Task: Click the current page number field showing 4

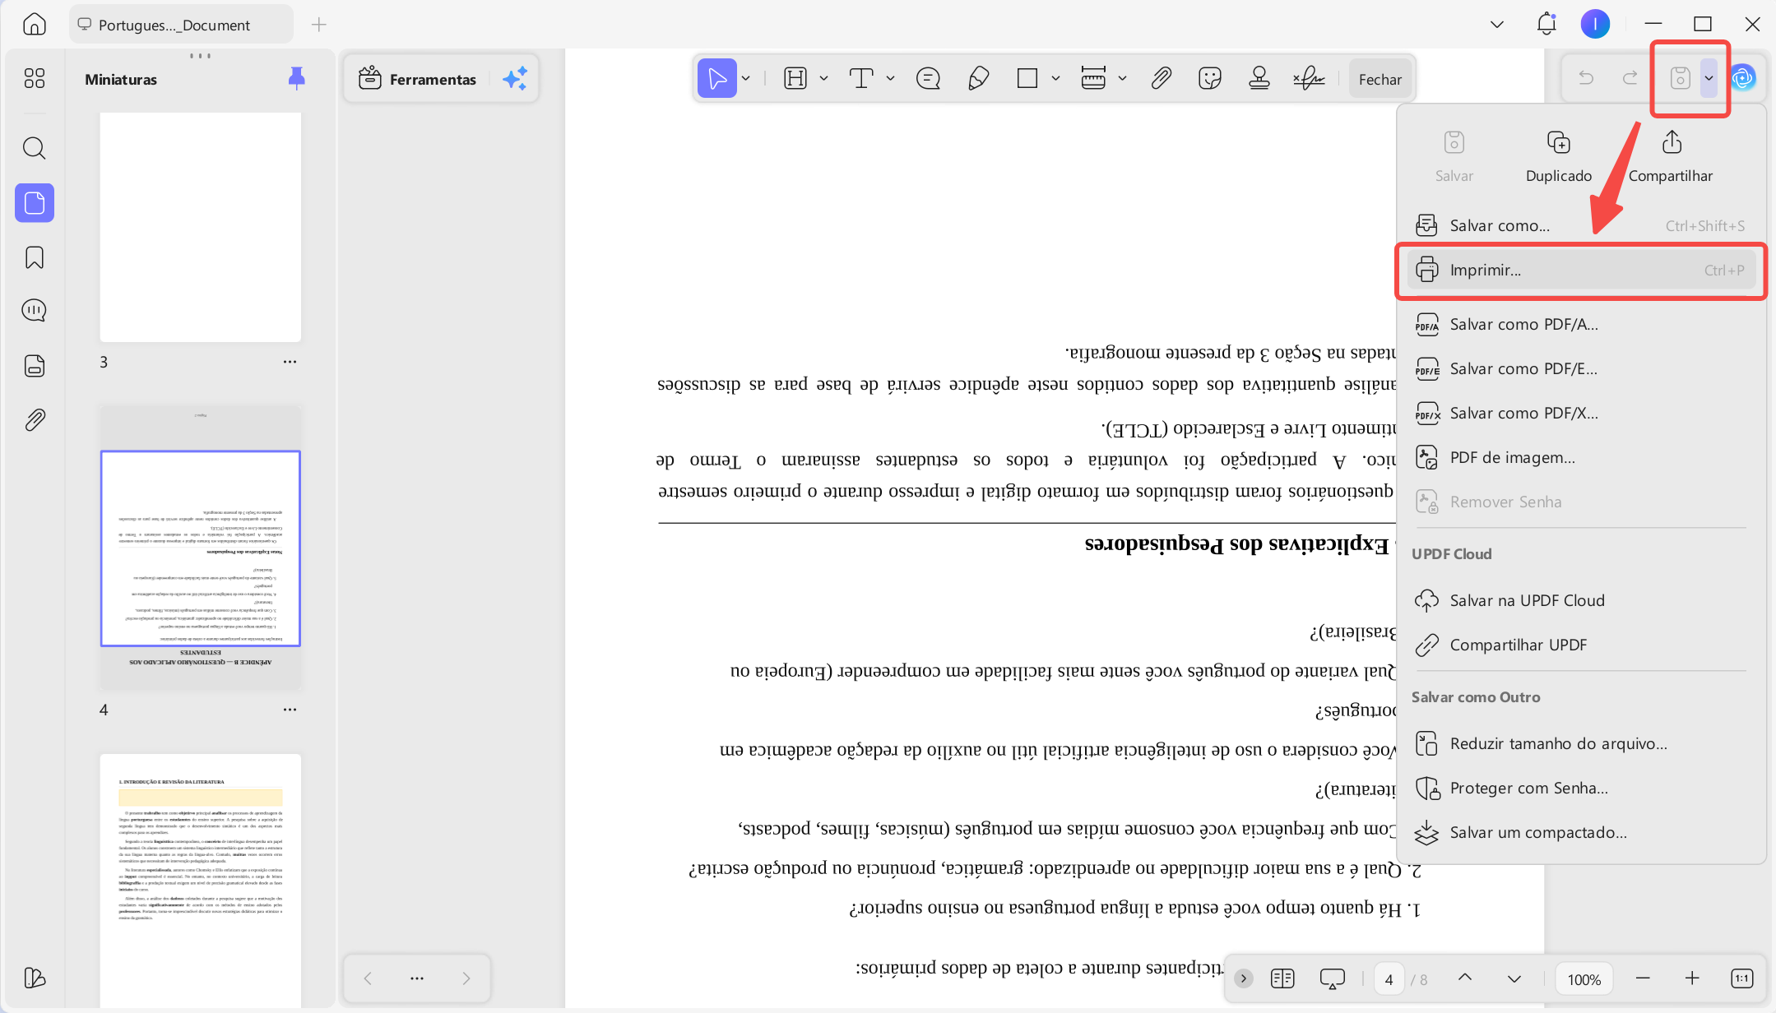Action: 1389,978
